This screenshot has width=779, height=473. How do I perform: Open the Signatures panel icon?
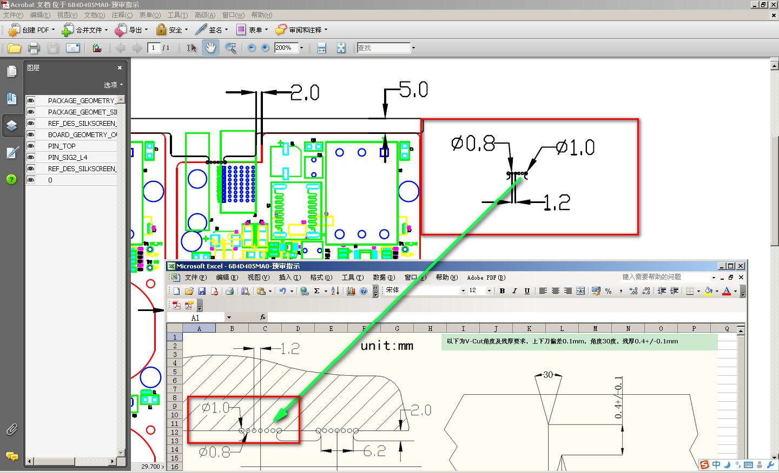pyautogui.click(x=12, y=153)
